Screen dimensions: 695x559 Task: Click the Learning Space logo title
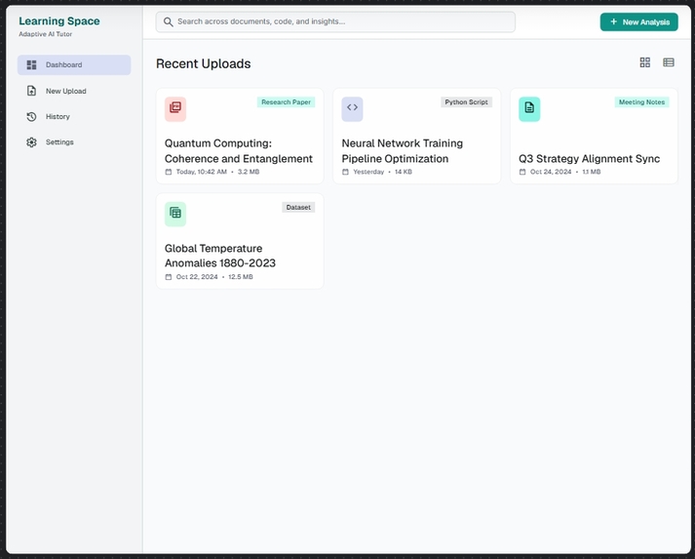(x=59, y=20)
